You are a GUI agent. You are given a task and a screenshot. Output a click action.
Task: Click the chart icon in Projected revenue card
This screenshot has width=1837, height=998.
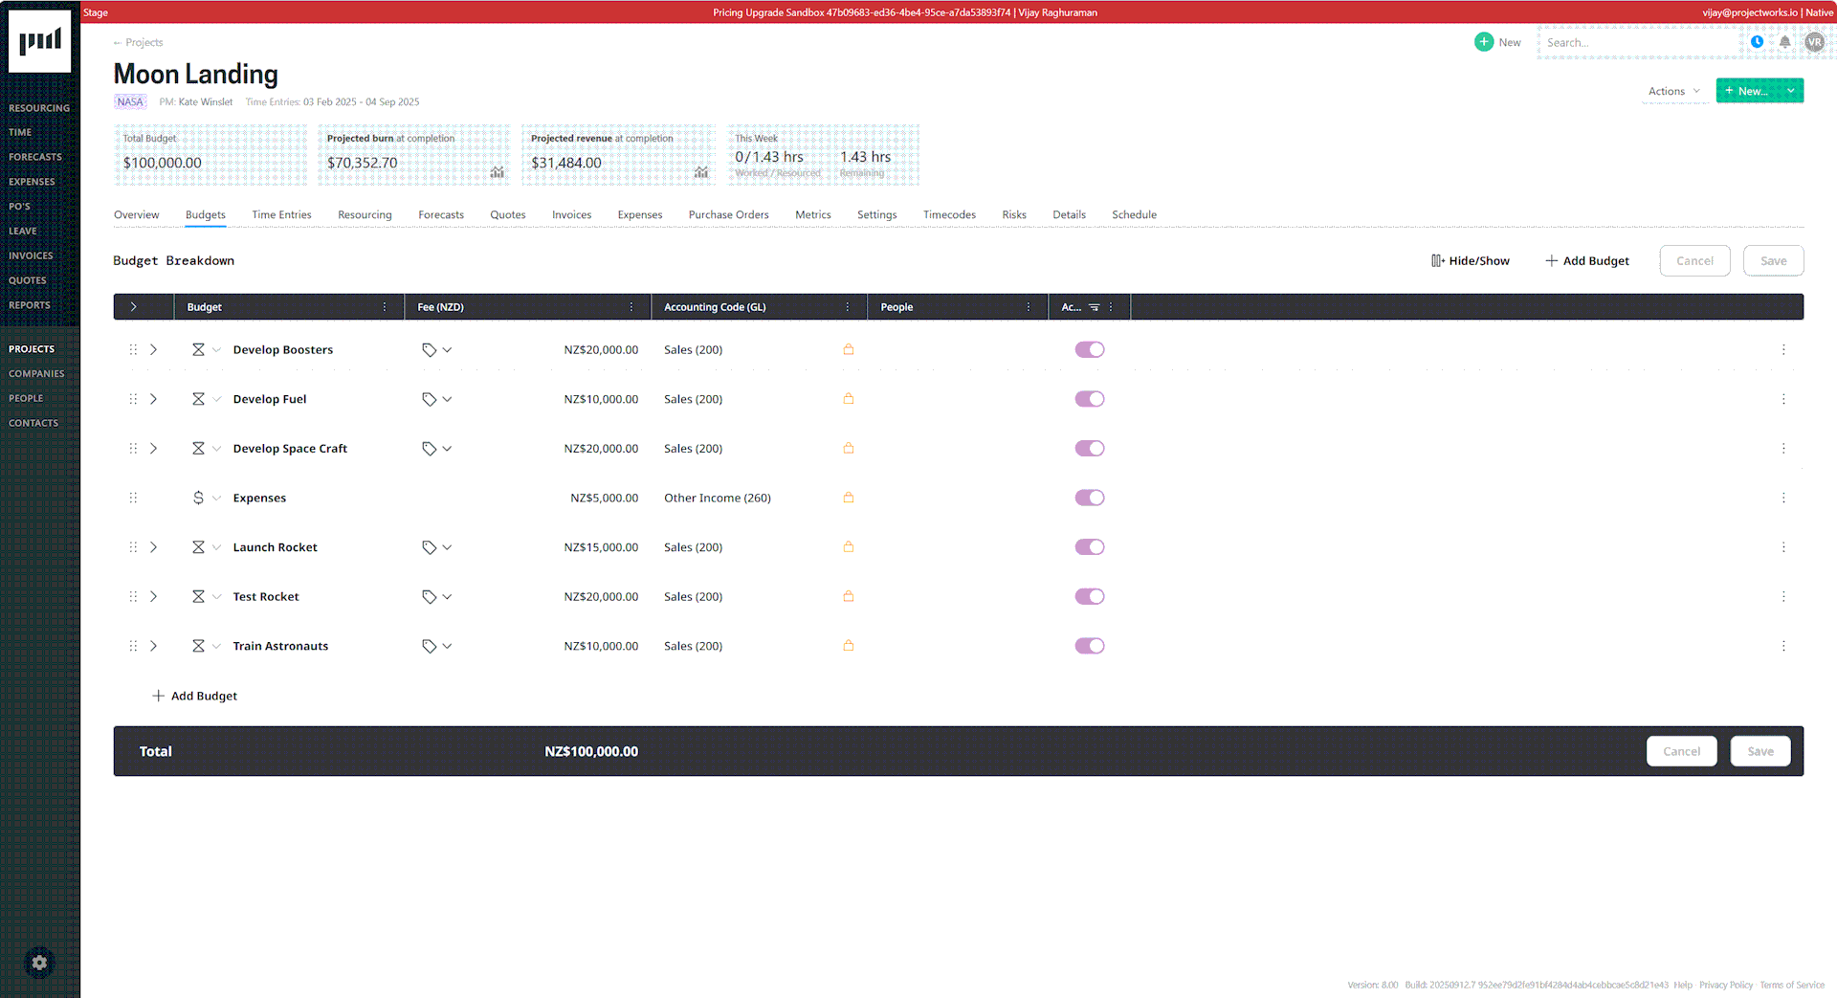tap(700, 172)
